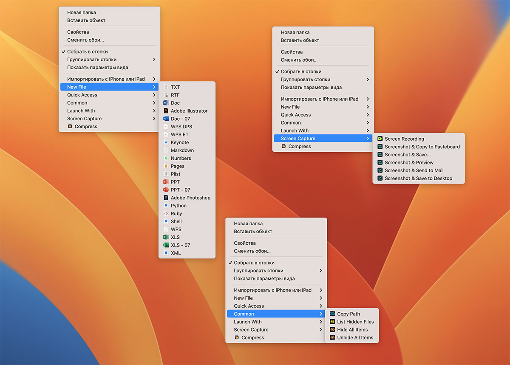Viewport: 510px width, 365px height.
Task: Select Screenshot & Send to Mail
Action: 414,170
